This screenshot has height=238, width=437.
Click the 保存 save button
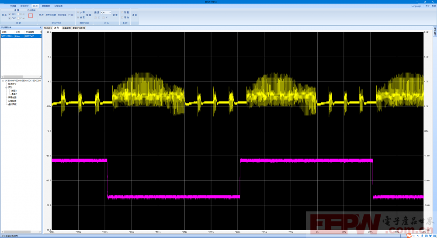click(41, 15)
